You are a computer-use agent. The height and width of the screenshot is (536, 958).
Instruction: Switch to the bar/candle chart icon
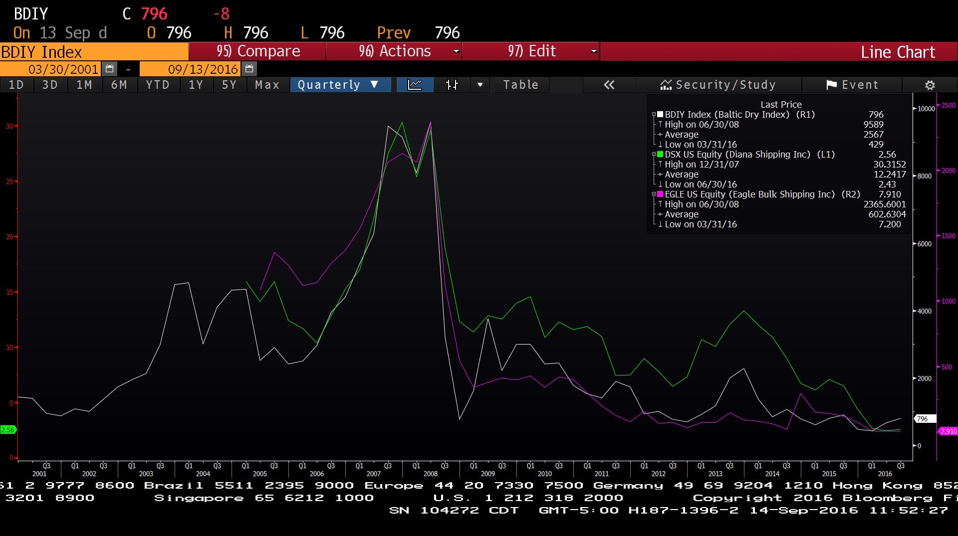pyautogui.click(x=452, y=85)
